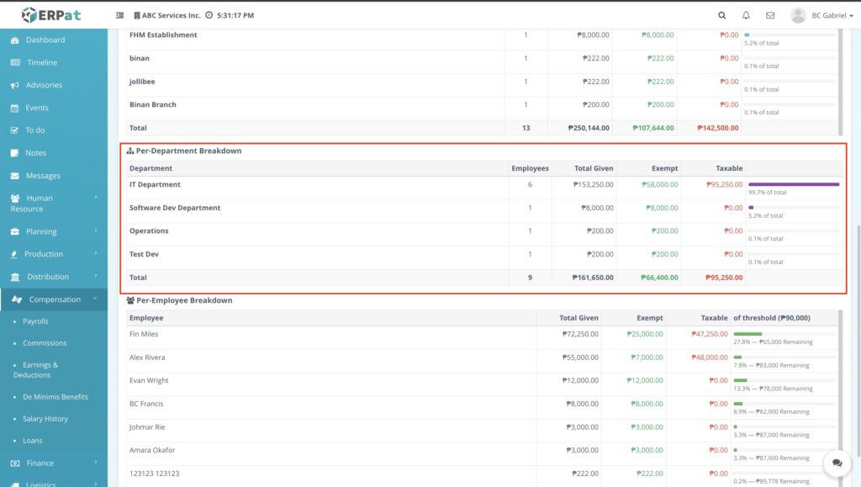Viewport: 861px width, 487px height.
Task: Click the IT Department purple progress bar
Action: pyautogui.click(x=793, y=184)
